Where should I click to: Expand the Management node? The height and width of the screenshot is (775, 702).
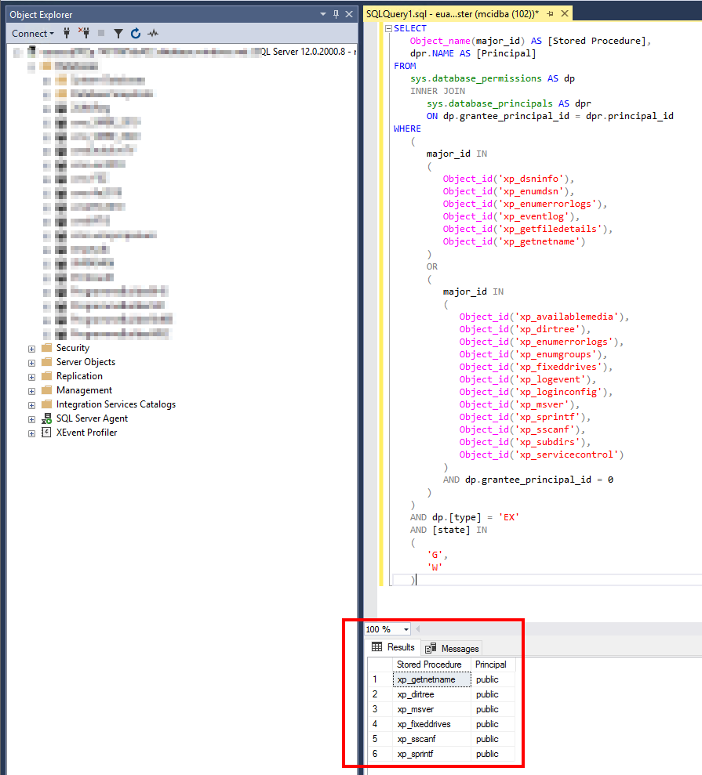[x=31, y=391]
